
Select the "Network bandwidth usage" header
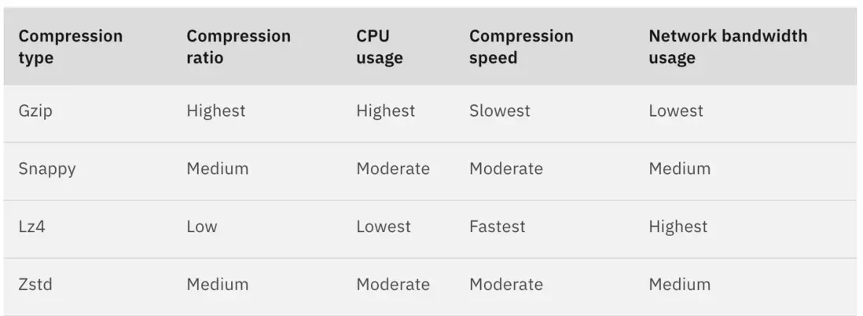point(727,47)
